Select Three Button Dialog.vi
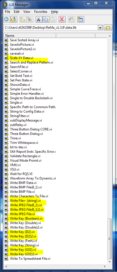 [26, 134]
